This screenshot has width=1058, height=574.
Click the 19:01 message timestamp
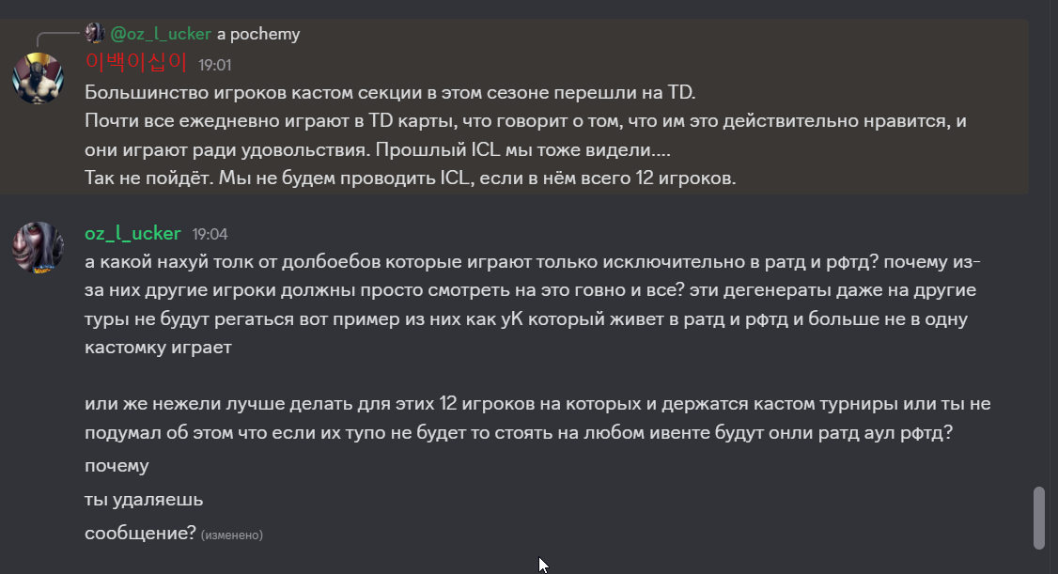point(214,66)
